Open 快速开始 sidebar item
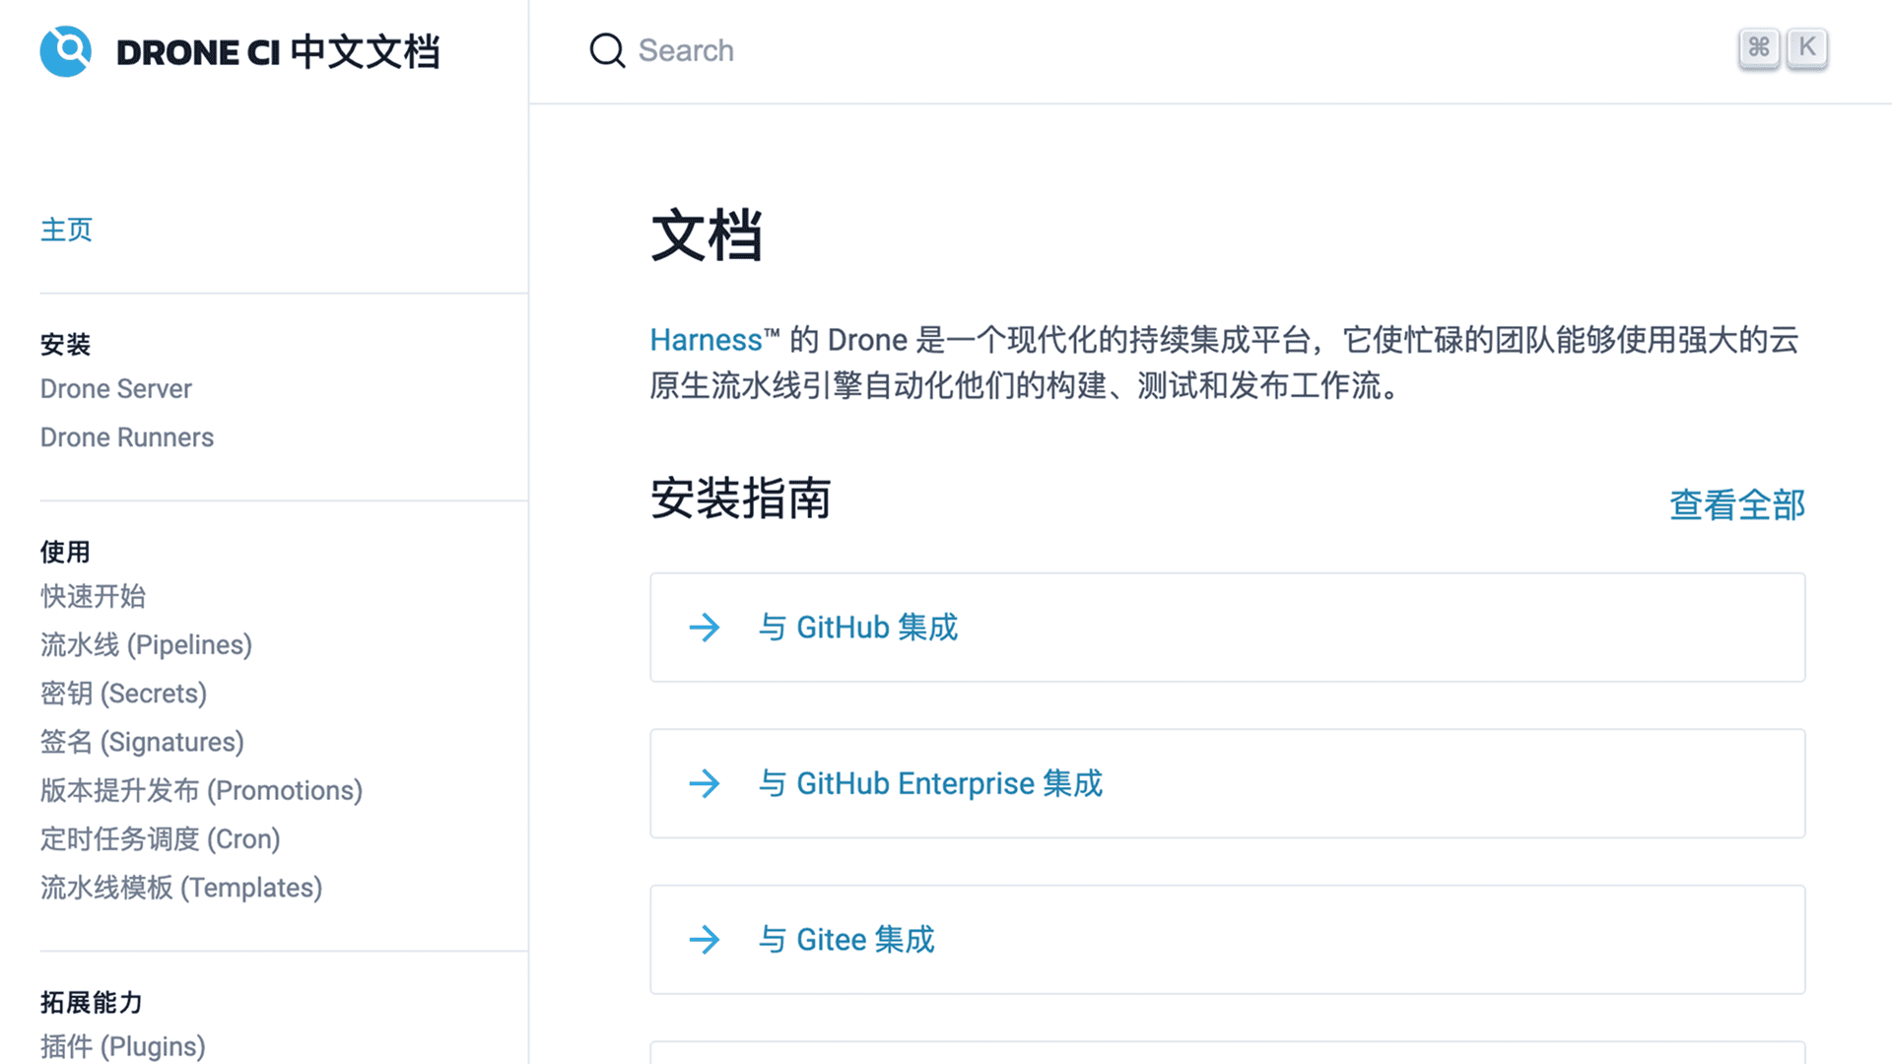1892x1064 pixels. 94,596
